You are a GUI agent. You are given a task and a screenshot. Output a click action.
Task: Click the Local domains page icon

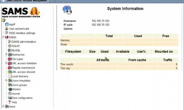click(10, 76)
